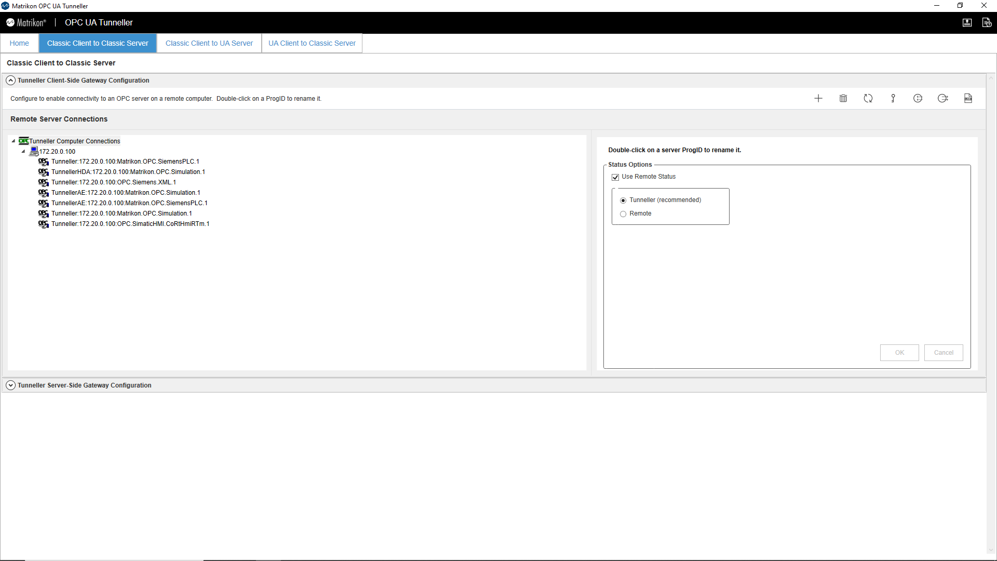Screen dimensions: 997x561
Task: Restore down the application window
Action: [x=960, y=6]
